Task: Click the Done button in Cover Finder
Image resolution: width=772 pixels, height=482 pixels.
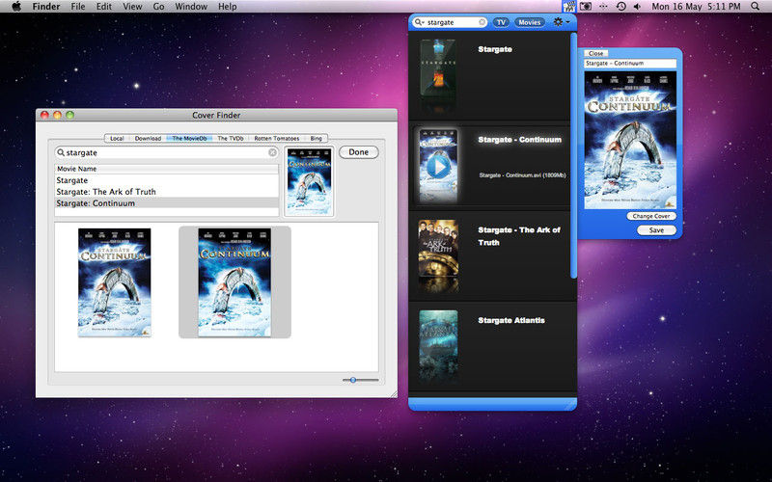Action: pyautogui.click(x=358, y=152)
